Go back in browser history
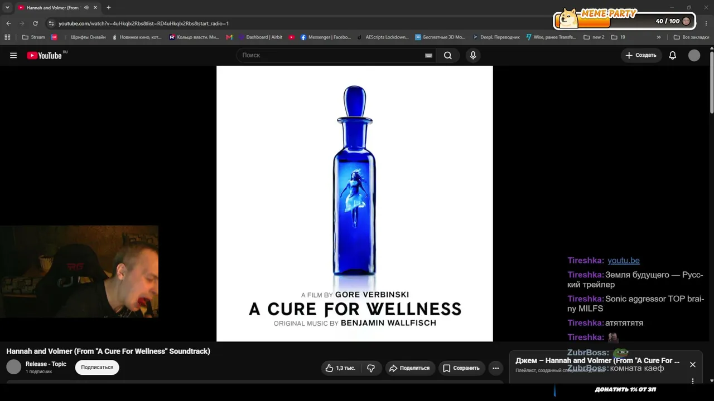The image size is (714, 401). point(8,23)
